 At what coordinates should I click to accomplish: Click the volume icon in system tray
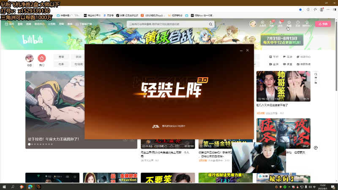(x=310, y=187)
